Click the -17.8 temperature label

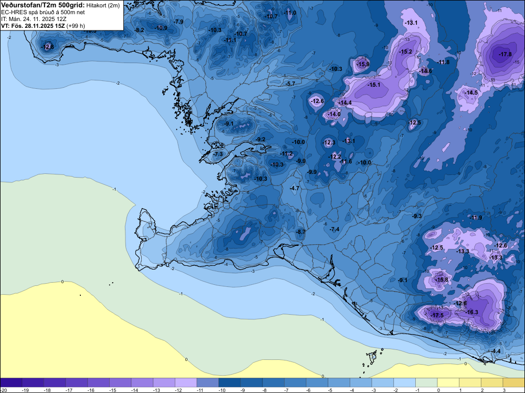pos(505,54)
